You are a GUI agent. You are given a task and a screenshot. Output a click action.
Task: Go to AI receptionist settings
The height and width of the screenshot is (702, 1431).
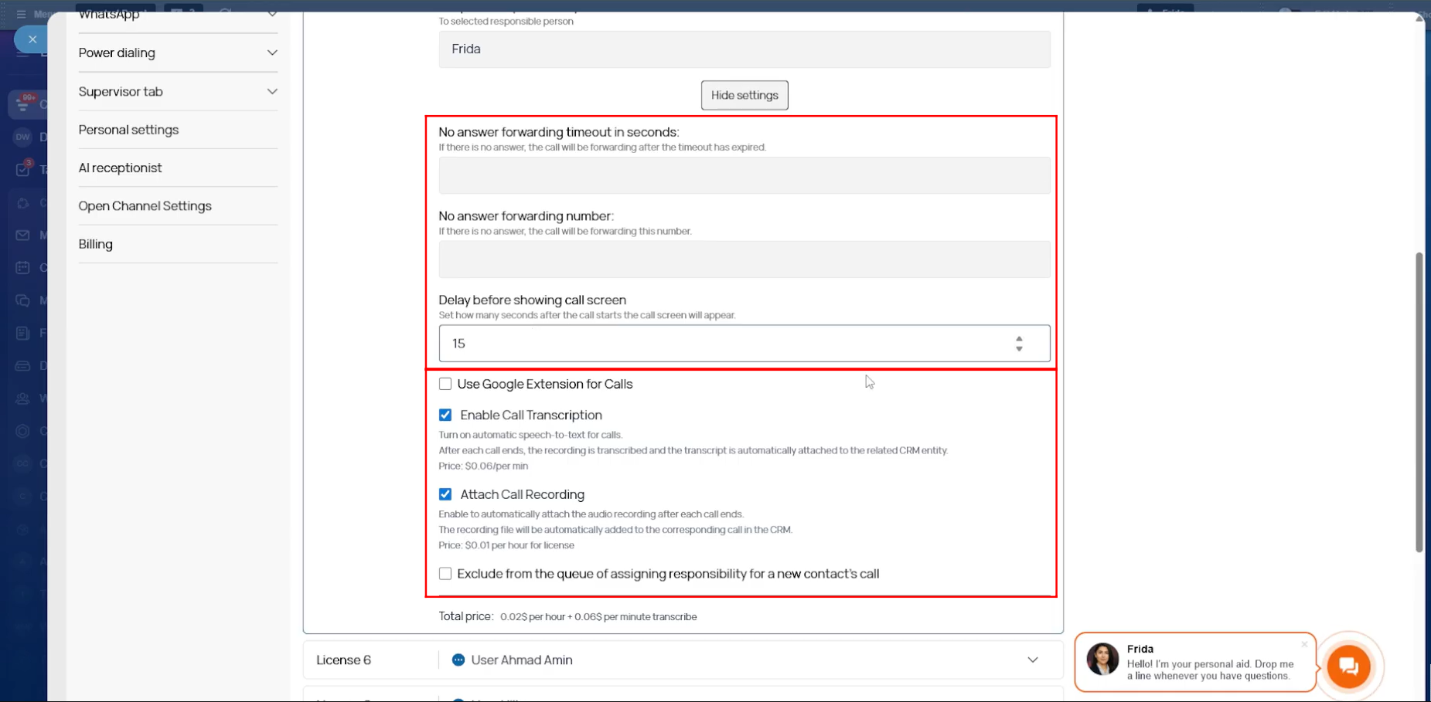coord(120,168)
